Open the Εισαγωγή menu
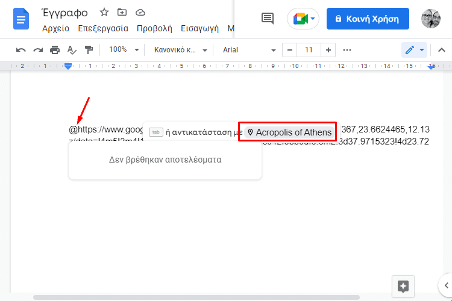Image resolution: width=452 pixels, height=301 pixels. [x=199, y=28]
